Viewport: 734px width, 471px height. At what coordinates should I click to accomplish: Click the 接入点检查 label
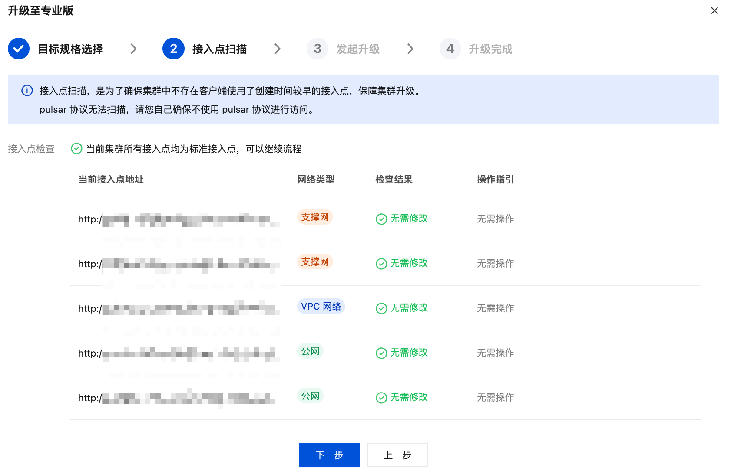(x=31, y=149)
